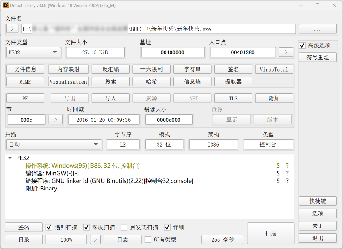Uncheck the 递归扫描 checkbox
343x249 pixels.
point(49,227)
